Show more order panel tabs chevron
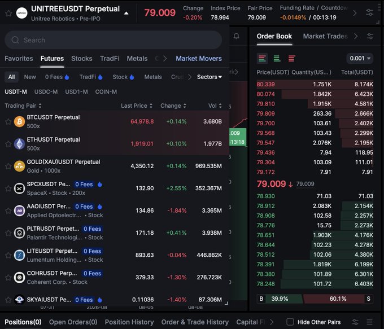The width and height of the screenshot is (384, 329). (x=356, y=36)
